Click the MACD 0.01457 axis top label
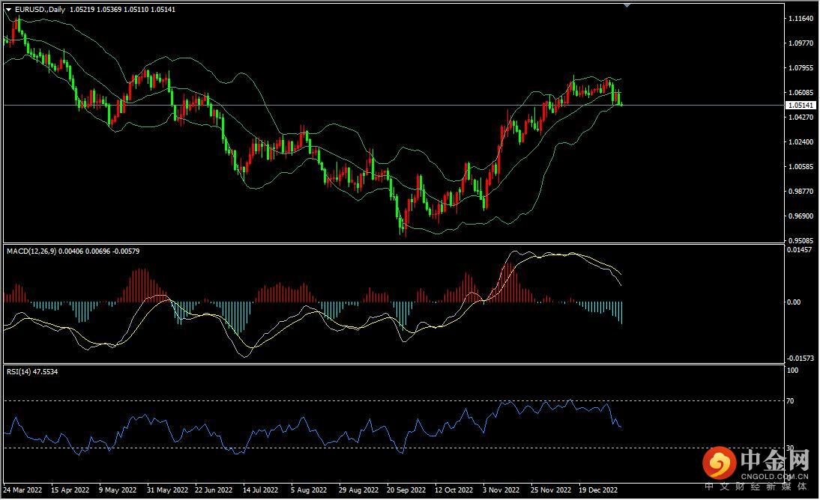Screen dimensions: 820x500 tap(800, 249)
